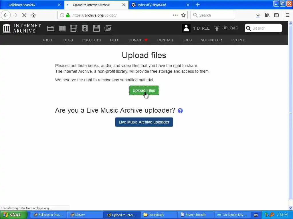
Task: Show site information icon in address bar
Action: [x=62, y=15]
